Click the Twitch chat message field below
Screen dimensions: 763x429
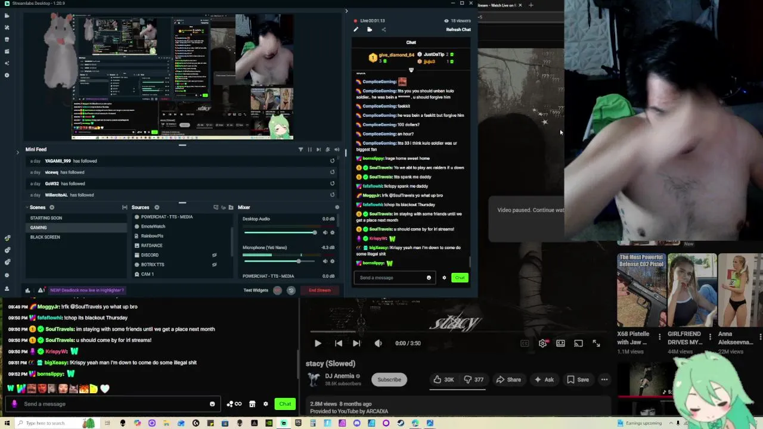pos(112,404)
